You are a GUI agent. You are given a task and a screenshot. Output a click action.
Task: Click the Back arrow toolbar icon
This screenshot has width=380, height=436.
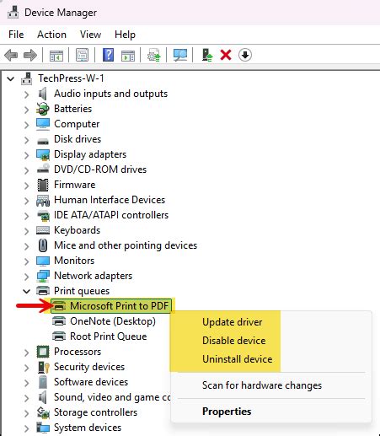pyautogui.click(x=11, y=55)
